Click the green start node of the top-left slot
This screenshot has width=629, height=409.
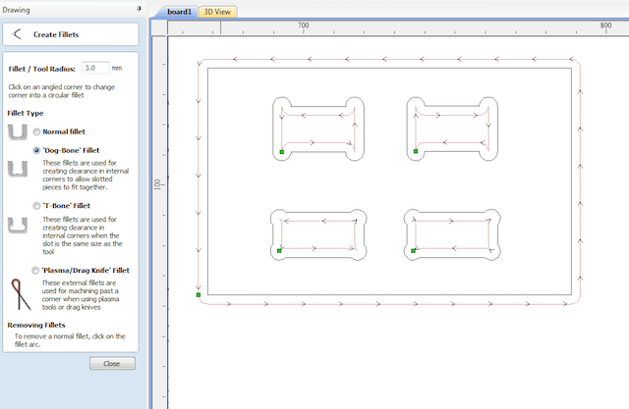(282, 152)
